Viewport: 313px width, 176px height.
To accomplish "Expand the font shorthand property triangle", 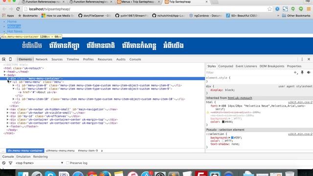I will coord(220,106).
